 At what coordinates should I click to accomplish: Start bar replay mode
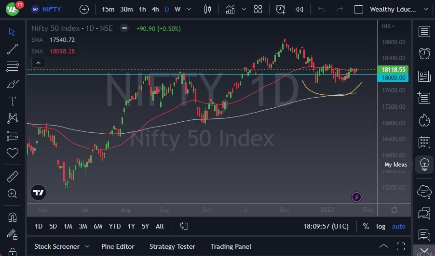tap(299, 10)
